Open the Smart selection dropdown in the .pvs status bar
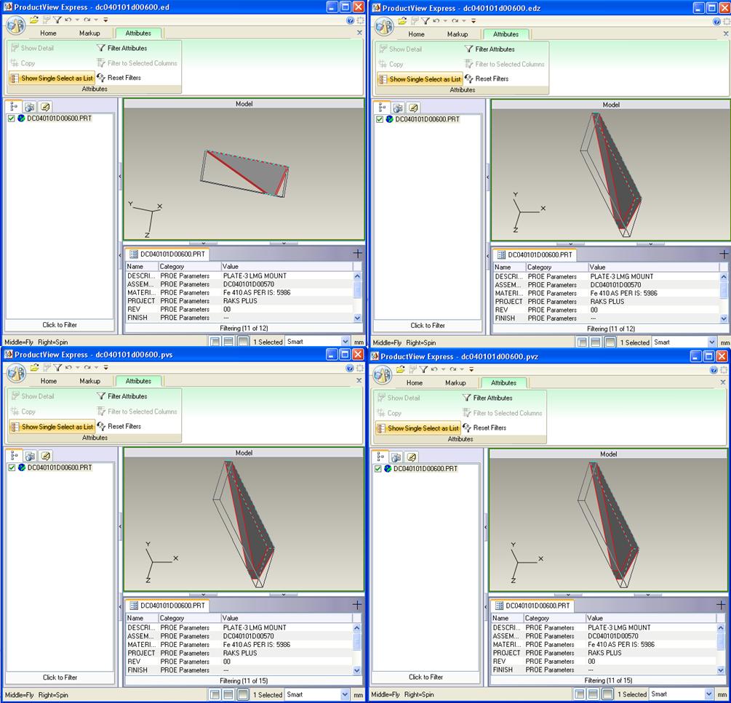 (x=345, y=694)
